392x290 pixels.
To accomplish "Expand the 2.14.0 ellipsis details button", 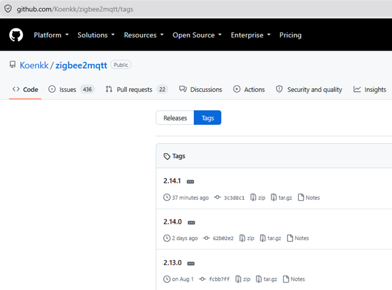I will click(191, 222).
